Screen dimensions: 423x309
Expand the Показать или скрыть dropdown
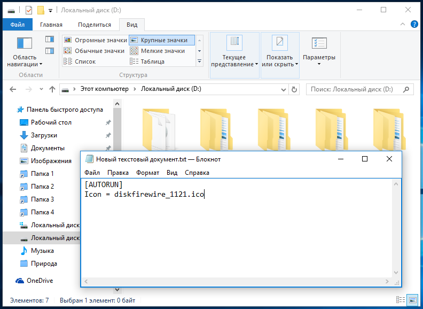coord(280,51)
